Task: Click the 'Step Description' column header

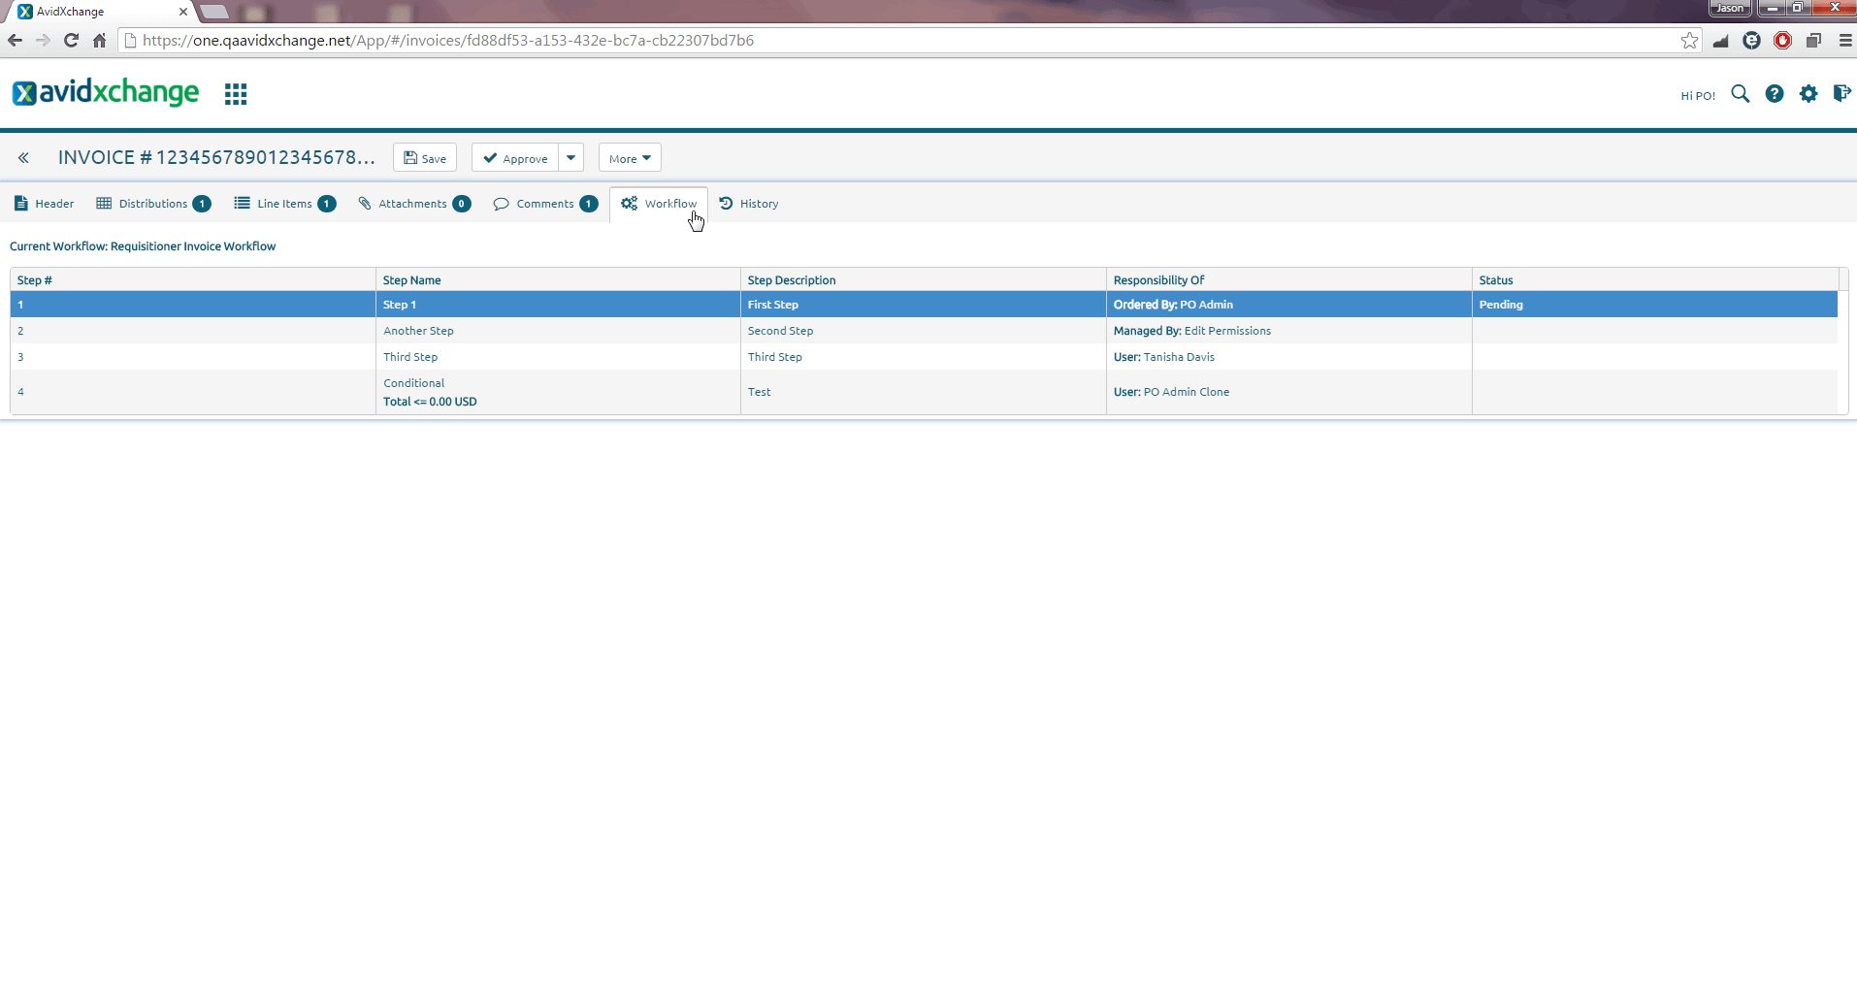Action: [x=924, y=280]
